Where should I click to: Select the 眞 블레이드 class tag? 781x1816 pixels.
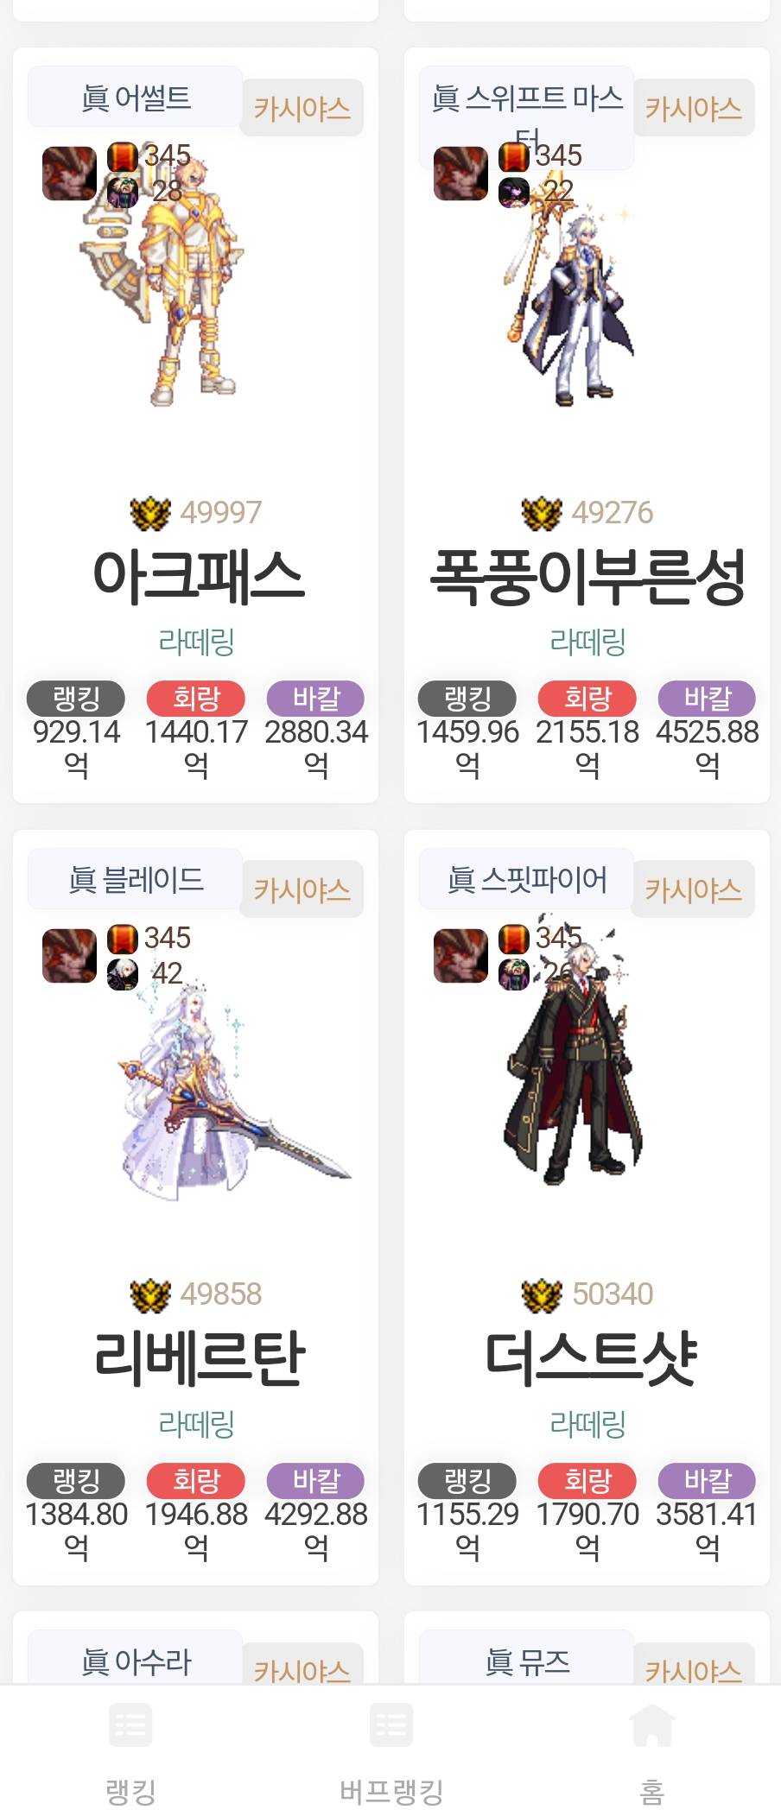[136, 879]
